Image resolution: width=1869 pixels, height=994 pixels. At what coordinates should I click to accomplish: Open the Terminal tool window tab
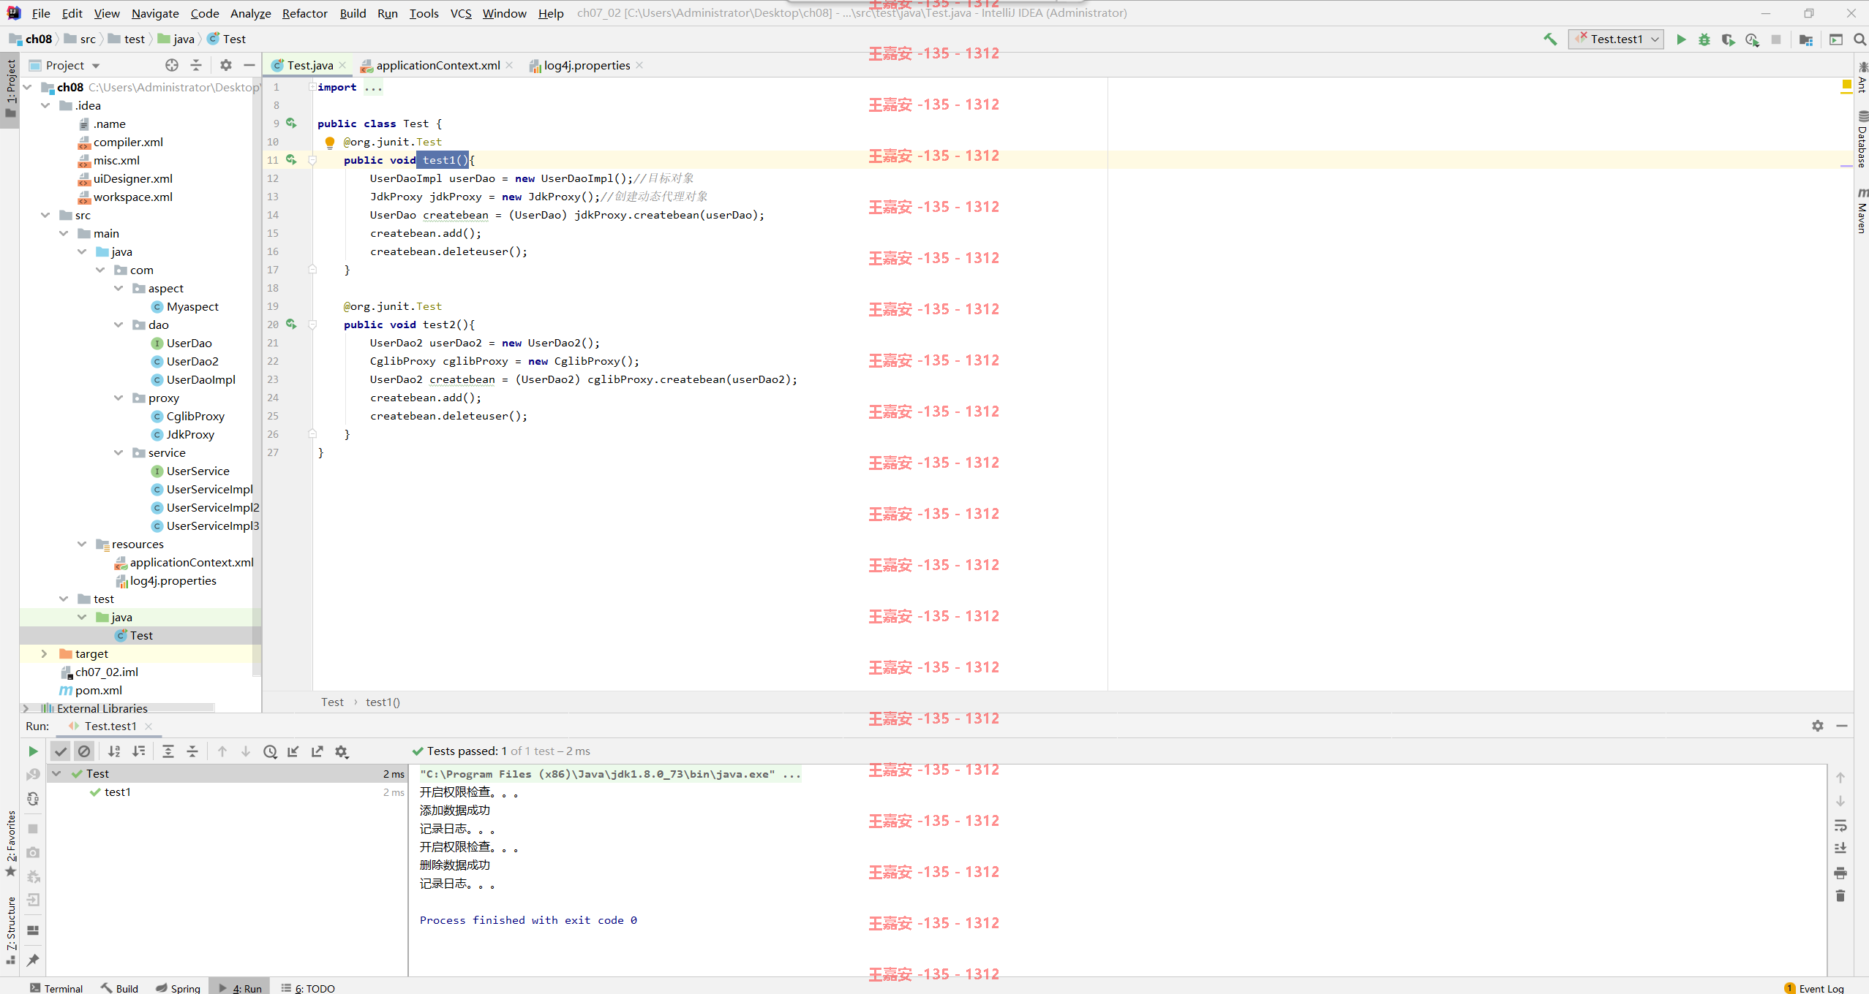(x=57, y=987)
